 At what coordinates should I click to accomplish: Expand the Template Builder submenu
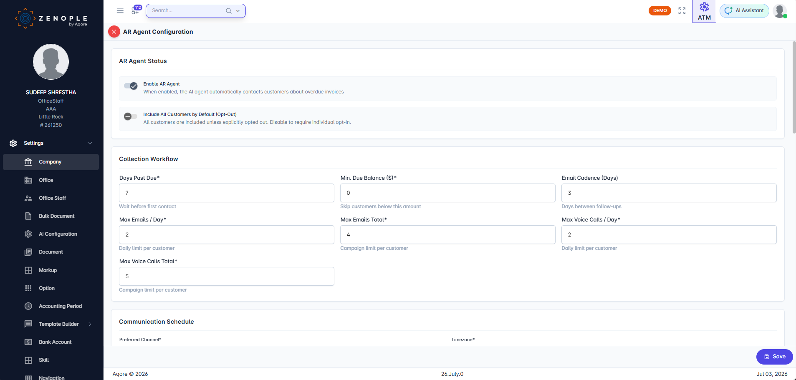90,324
